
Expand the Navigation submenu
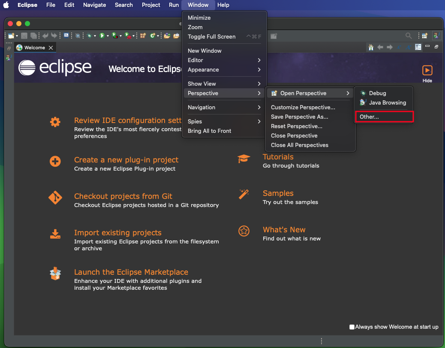point(224,107)
